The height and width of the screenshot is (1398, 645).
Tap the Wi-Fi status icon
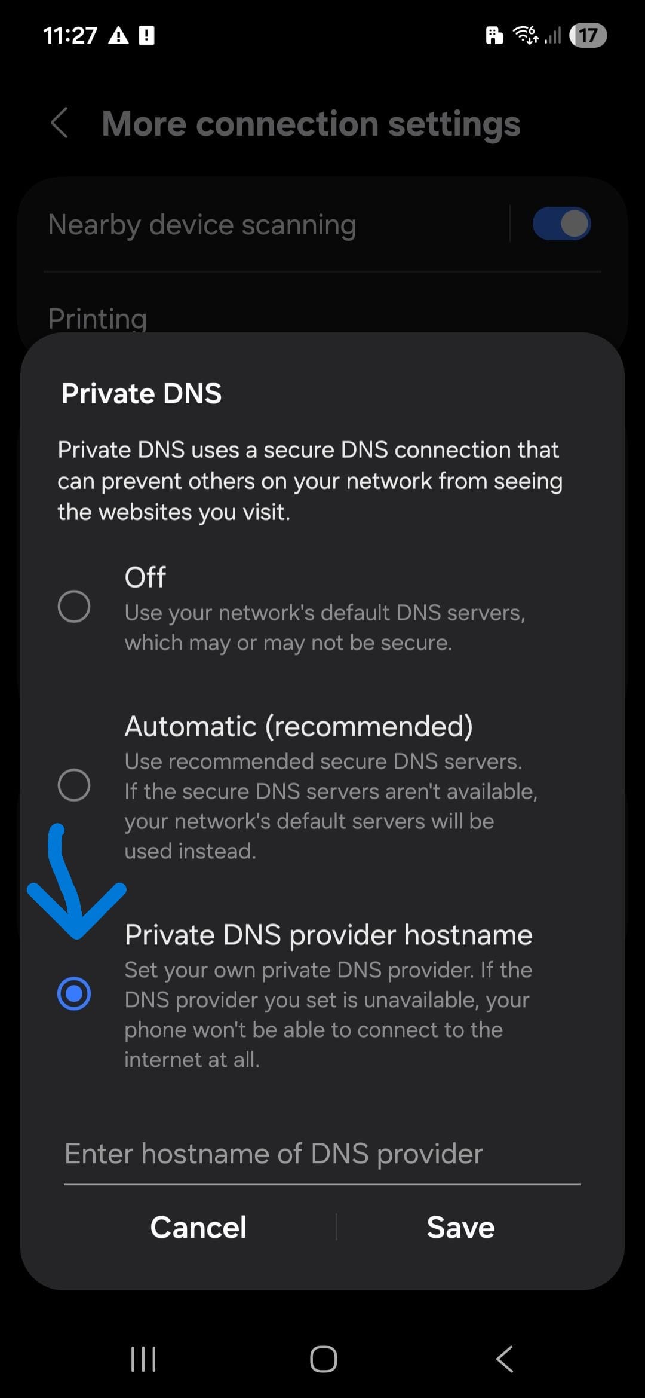pyautogui.click(x=526, y=36)
